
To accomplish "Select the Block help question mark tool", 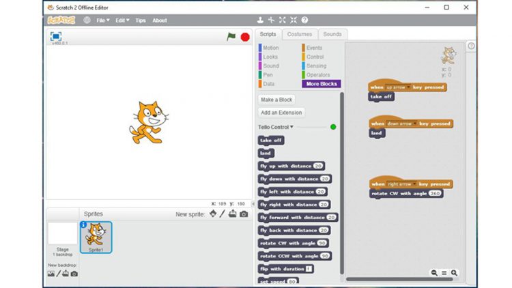I will [x=304, y=20].
